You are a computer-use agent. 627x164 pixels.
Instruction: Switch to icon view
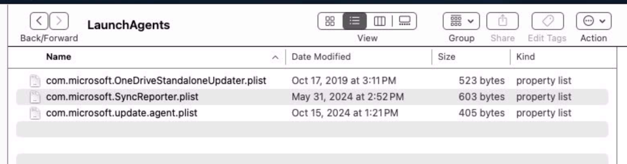click(x=330, y=21)
